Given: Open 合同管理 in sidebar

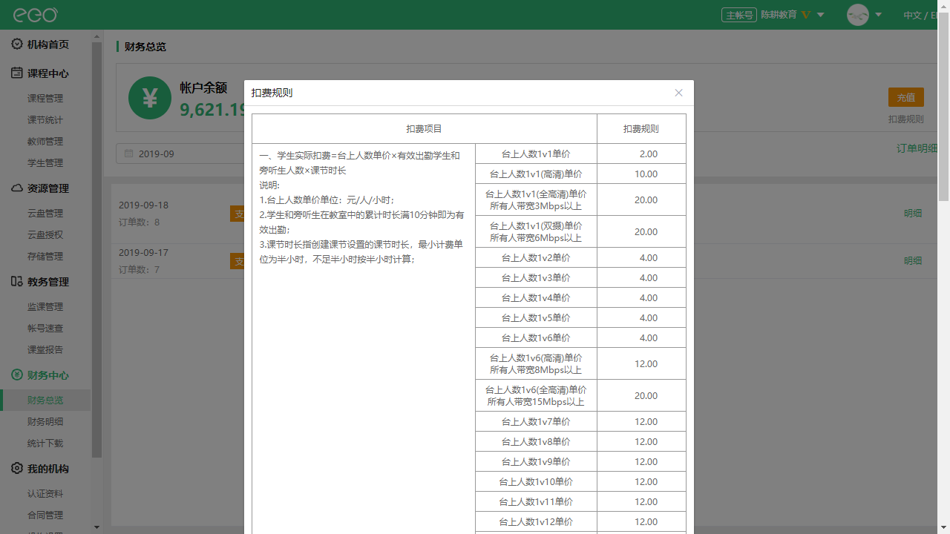Looking at the screenshot, I should tap(45, 515).
